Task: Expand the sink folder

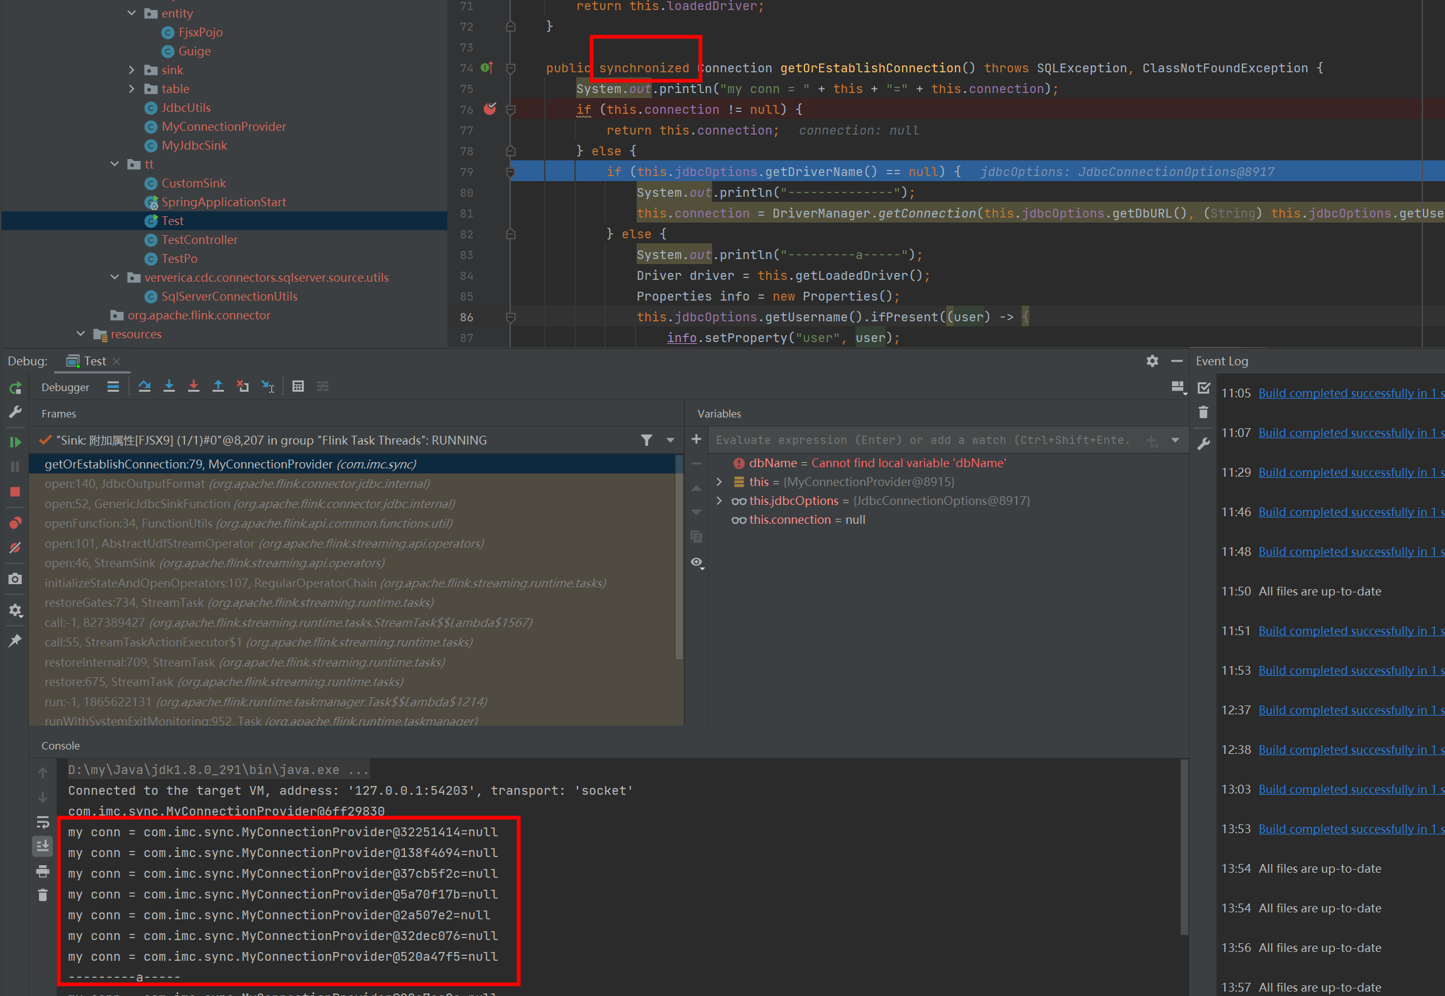Action: point(131,70)
